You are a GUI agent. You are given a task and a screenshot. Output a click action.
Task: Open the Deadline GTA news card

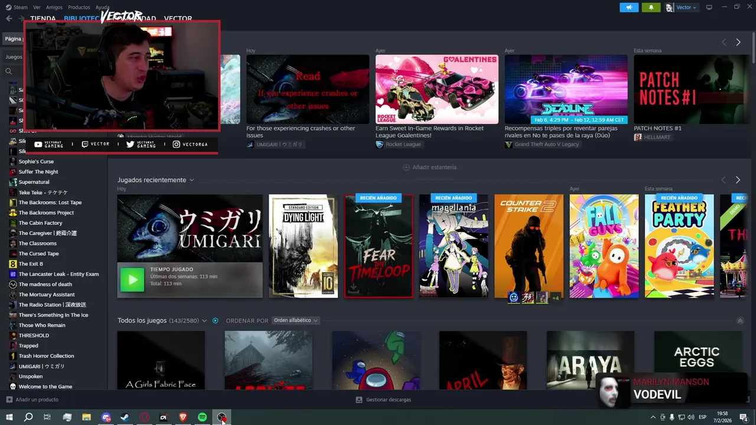(x=566, y=90)
